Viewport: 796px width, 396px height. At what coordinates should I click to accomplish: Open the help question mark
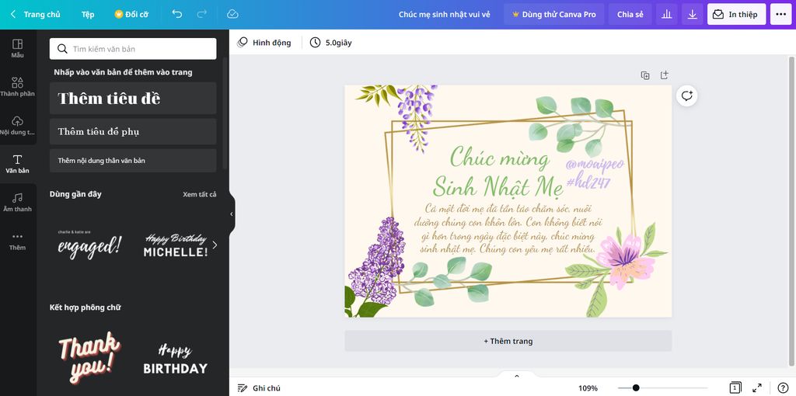(x=783, y=388)
